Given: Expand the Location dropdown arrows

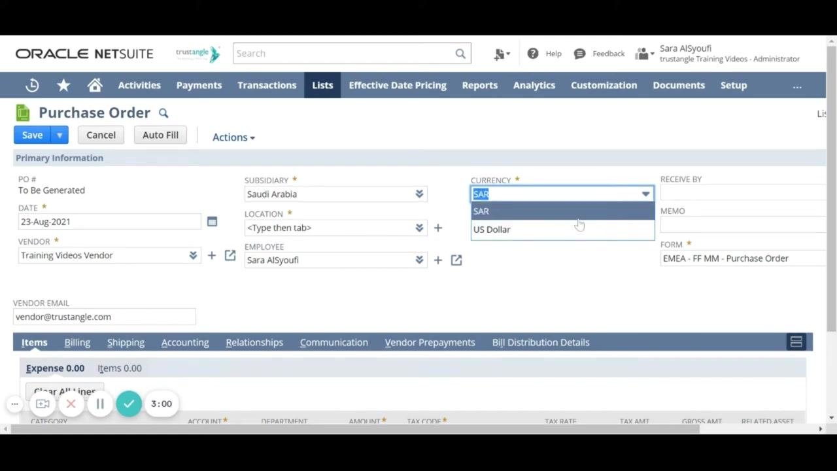Looking at the screenshot, I should (x=419, y=228).
